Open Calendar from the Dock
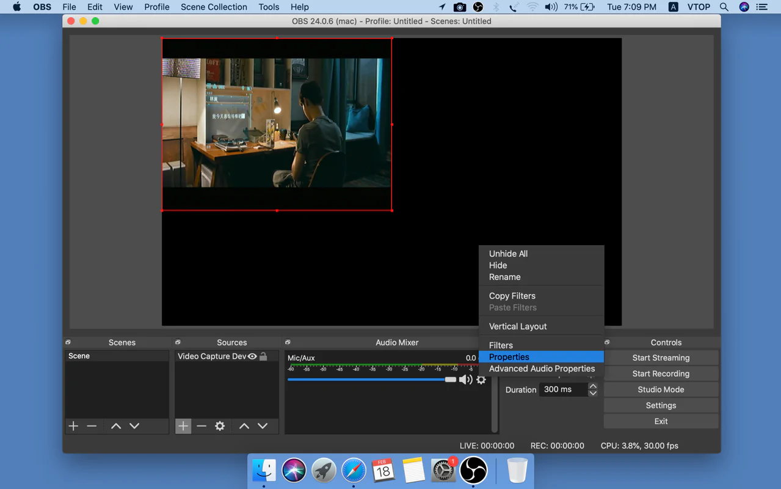Viewport: 781px width, 489px height. click(383, 471)
